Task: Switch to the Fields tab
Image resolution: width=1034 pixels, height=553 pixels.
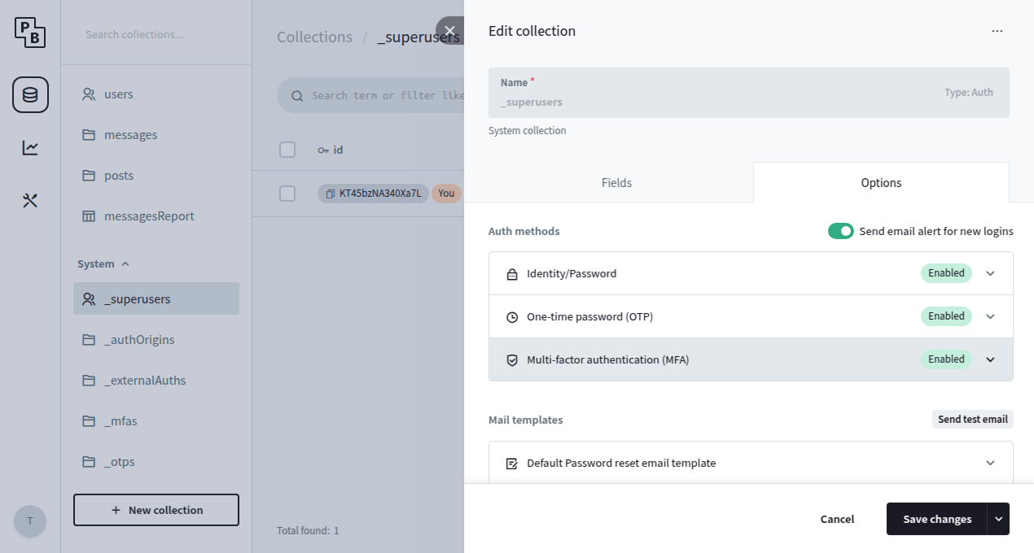Action: pos(616,183)
